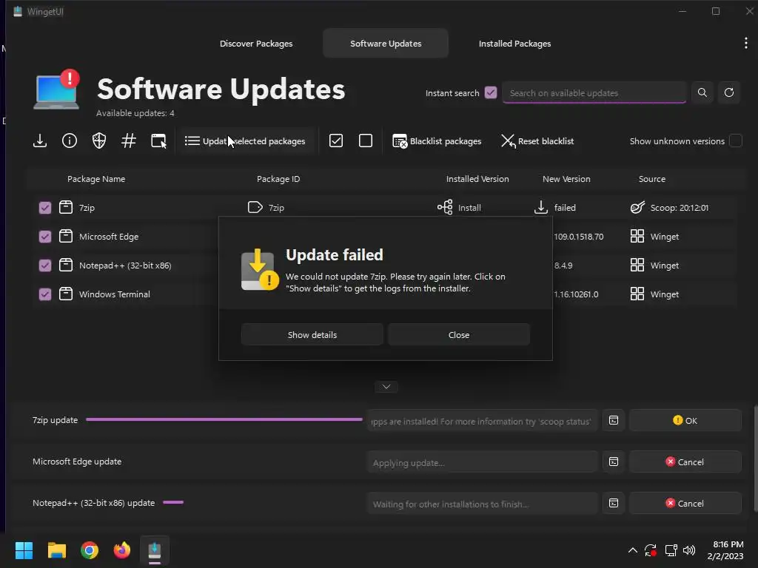
Task: Open the Notepad++ update live output icon
Action: point(614,503)
